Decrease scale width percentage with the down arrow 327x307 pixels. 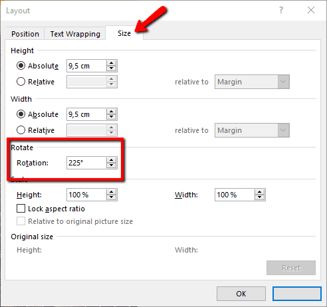[x=259, y=197]
